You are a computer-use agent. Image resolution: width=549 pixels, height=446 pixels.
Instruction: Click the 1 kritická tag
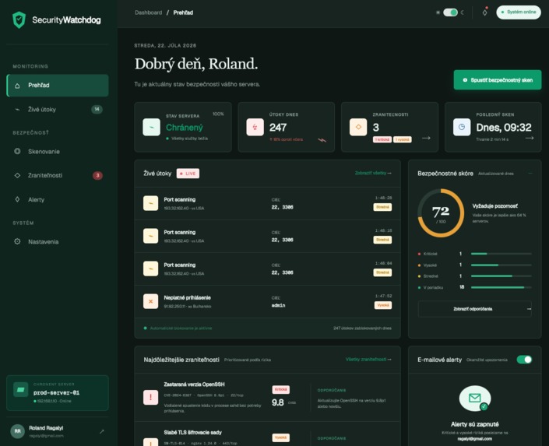(x=382, y=139)
